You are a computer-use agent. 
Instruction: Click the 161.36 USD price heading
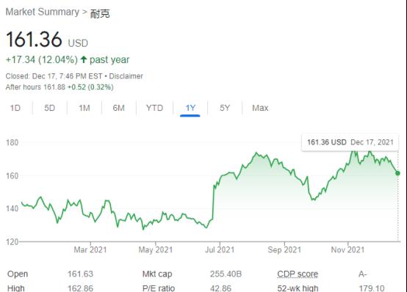[47, 40]
